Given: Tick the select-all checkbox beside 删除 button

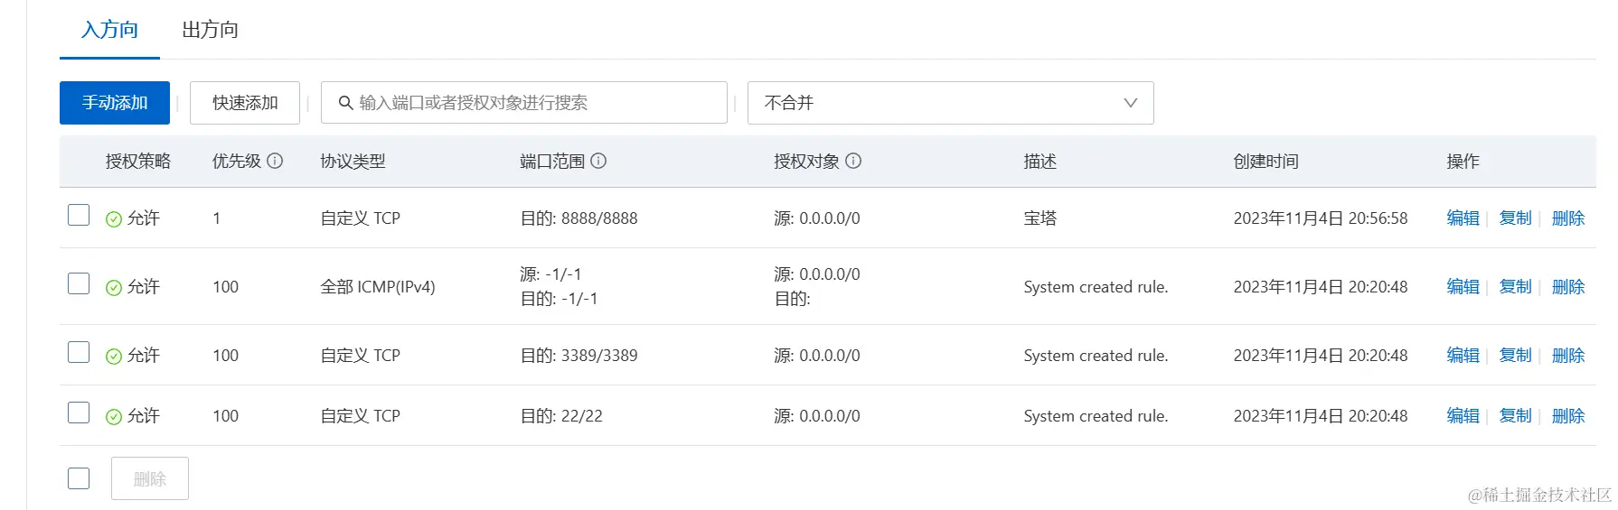Looking at the screenshot, I should click(79, 478).
